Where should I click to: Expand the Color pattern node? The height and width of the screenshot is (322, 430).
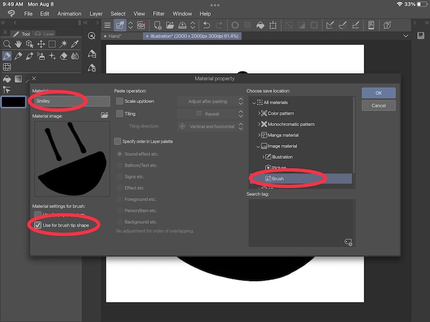coord(258,113)
